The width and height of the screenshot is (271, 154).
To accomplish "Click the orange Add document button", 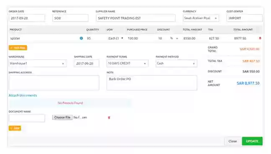I will coord(15,128).
